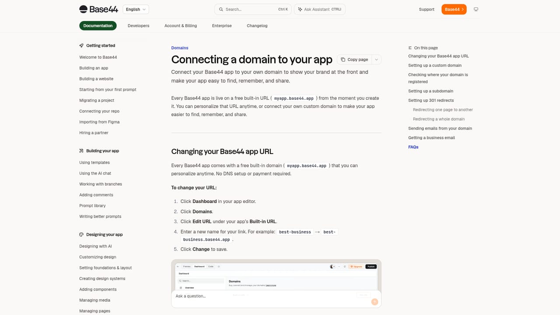Jump to Sending emails from your domain

(x=440, y=129)
